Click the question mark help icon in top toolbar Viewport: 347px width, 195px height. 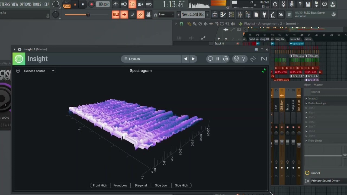tap(300, 4)
